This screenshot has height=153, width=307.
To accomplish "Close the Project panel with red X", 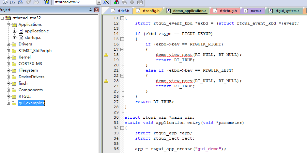I will coord(97,10).
